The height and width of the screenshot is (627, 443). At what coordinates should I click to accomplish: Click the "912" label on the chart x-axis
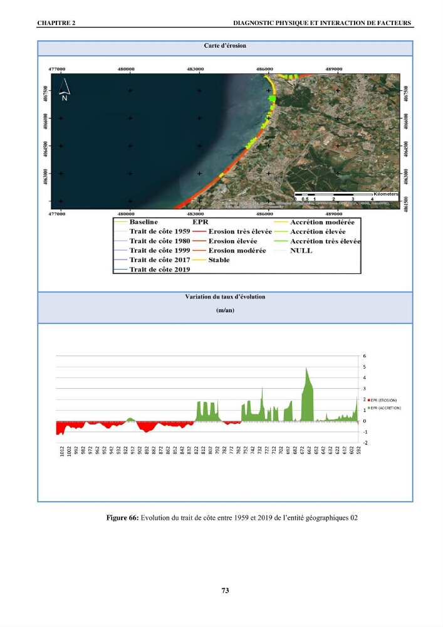(x=133, y=450)
